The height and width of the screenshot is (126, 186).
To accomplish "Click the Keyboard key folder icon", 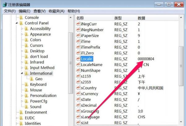I will [27, 84].
